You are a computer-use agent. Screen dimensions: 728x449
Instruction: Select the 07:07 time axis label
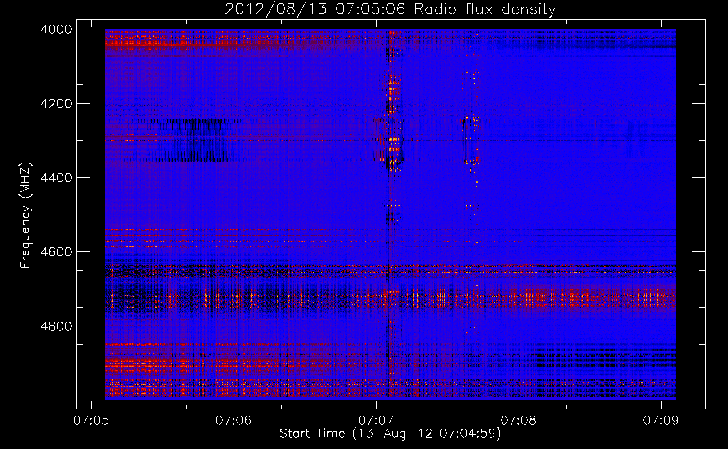[376, 421]
